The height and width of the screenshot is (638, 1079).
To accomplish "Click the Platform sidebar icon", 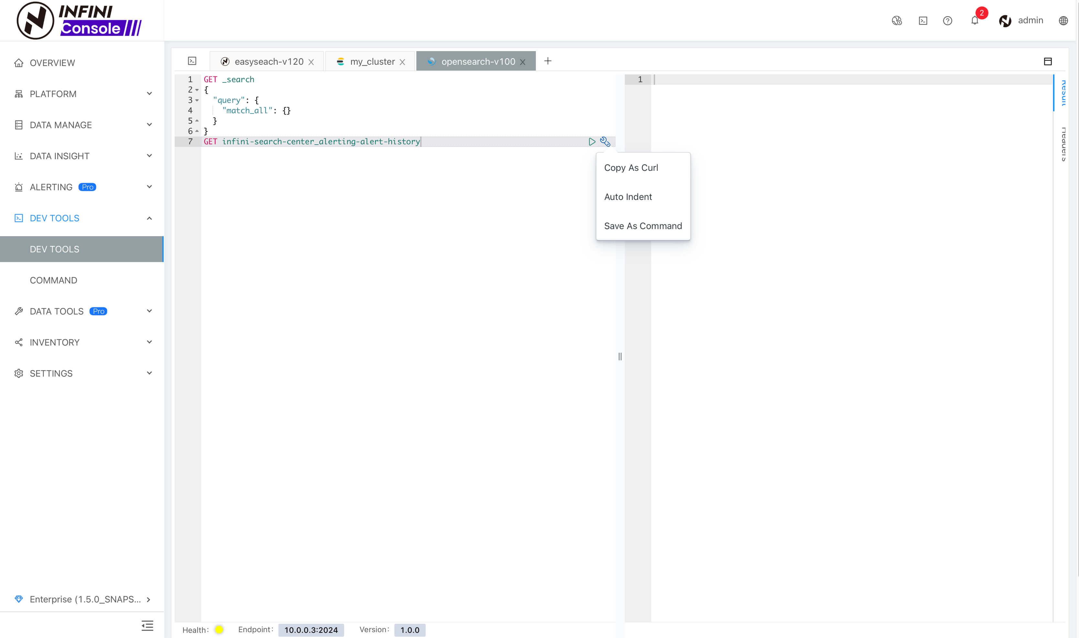I will click(18, 94).
